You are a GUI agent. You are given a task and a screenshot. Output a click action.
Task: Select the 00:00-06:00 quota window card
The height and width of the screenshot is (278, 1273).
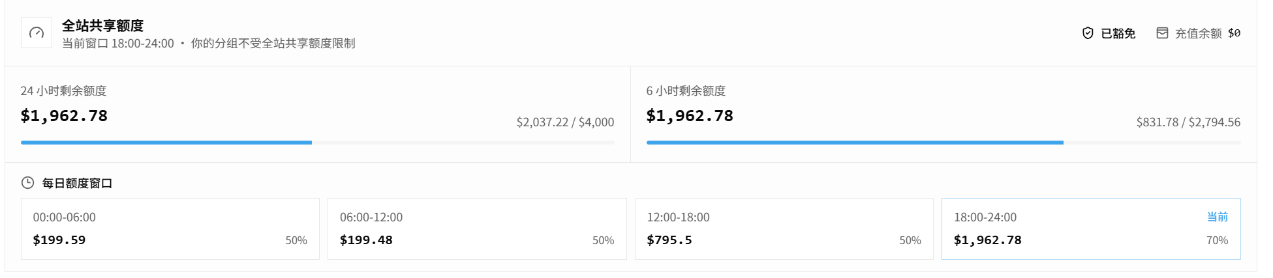click(x=170, y=229)
